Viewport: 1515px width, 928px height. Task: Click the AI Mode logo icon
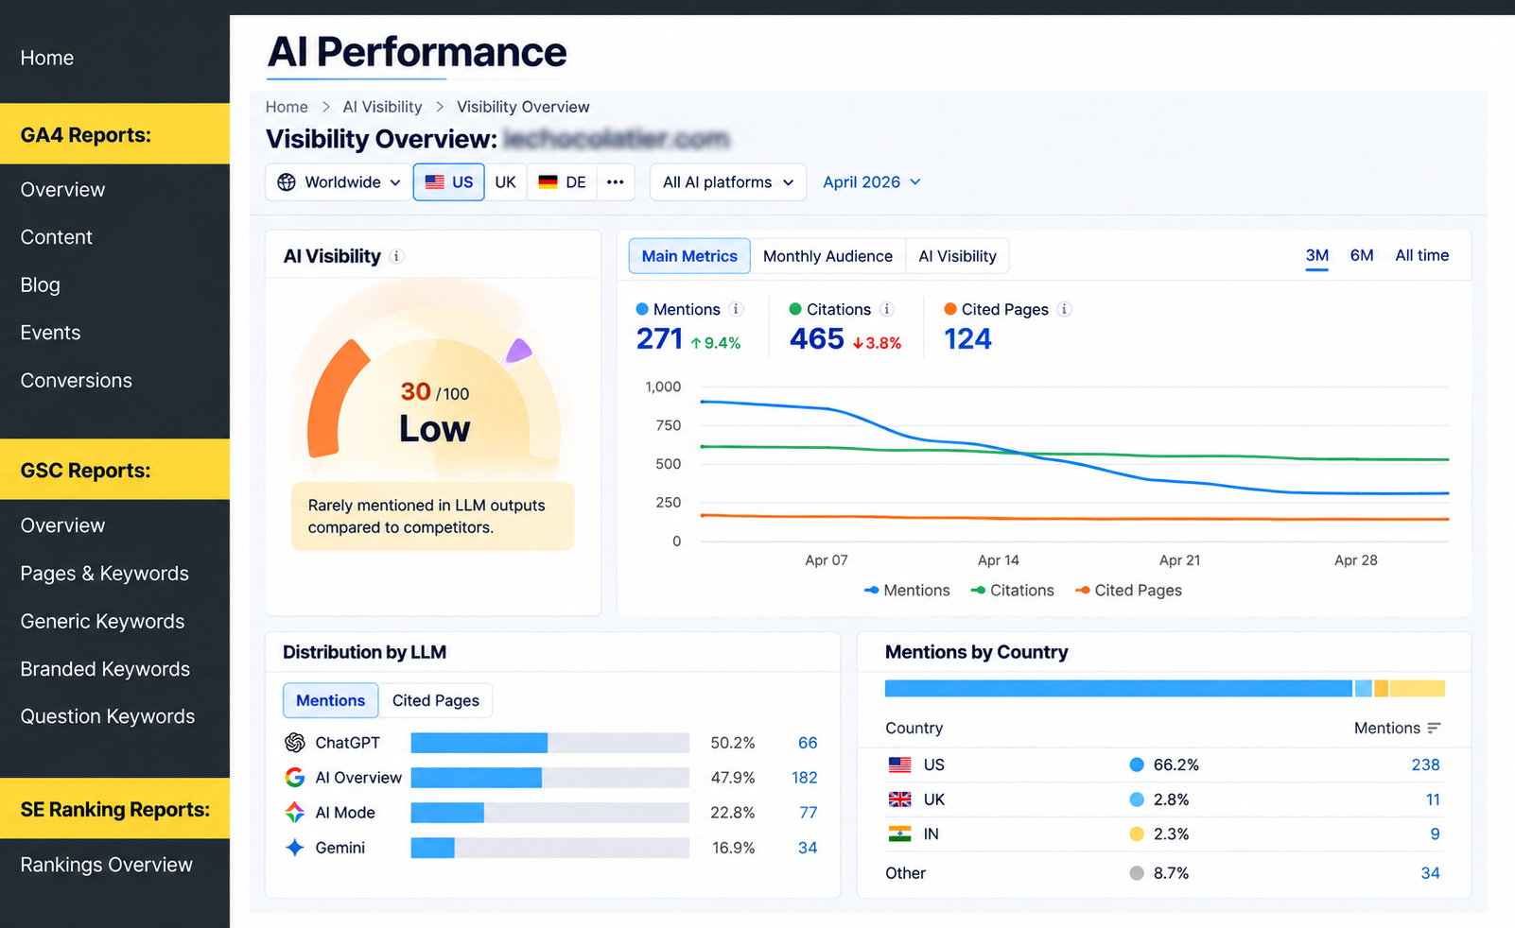coord(295,813)
